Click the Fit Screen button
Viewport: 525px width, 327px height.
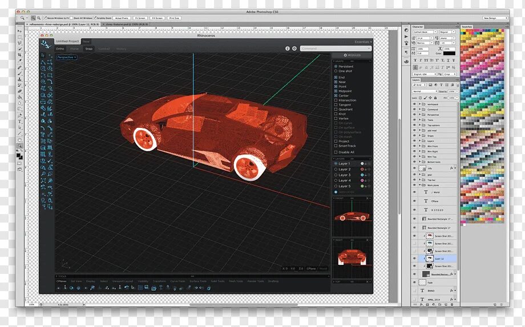coord(140,18)
